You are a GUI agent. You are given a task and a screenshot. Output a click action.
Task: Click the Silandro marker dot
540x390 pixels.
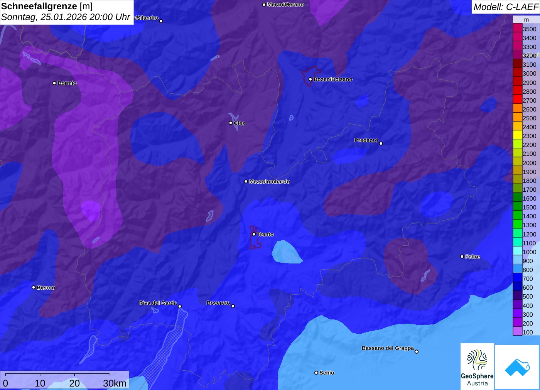(x=161, y=21)
